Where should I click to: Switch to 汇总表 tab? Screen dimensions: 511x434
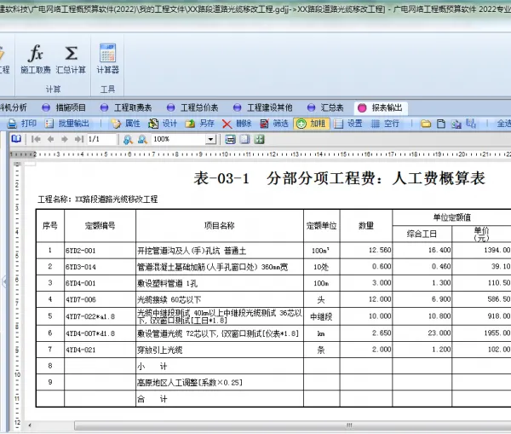(x=325, y=107)
